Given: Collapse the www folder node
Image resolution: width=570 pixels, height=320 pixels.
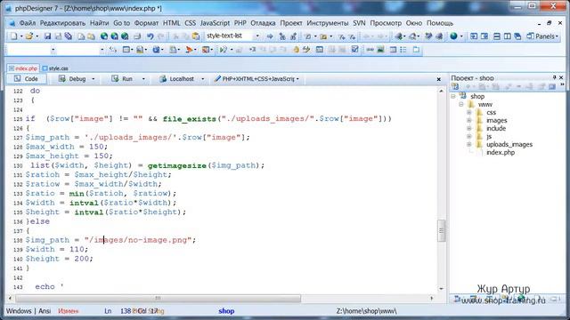Looking at the screenshot, I should pos(461,105).
